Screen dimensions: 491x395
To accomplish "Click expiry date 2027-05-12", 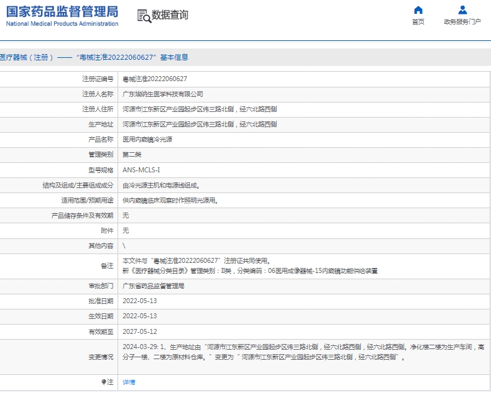I will (140, 331).
